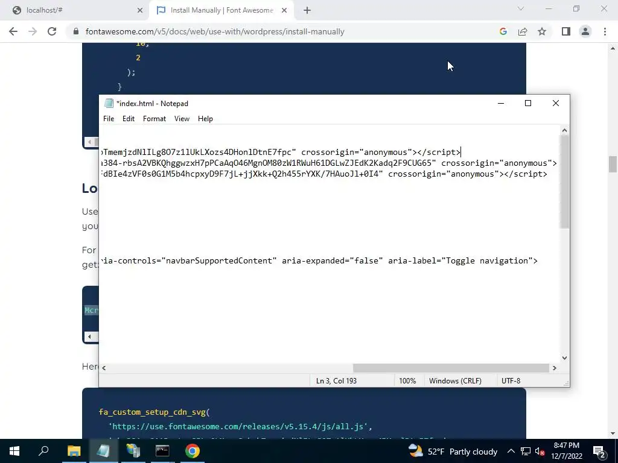Open a new browser tab
This screenshot has height=463, width=618.
click(307, 10)
